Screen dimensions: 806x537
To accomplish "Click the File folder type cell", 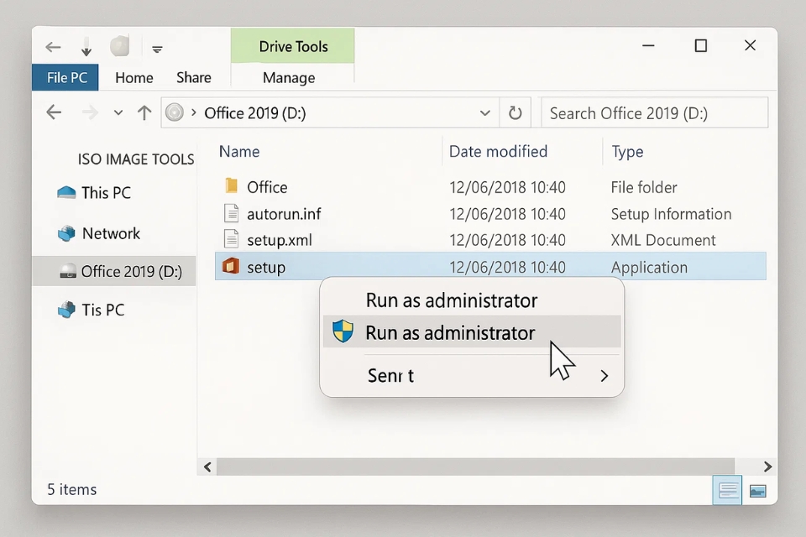I will [644, 188].
